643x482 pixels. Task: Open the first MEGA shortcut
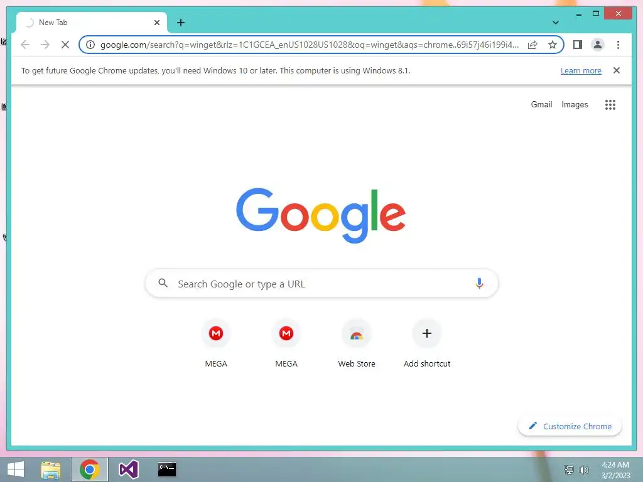point(216,343)
